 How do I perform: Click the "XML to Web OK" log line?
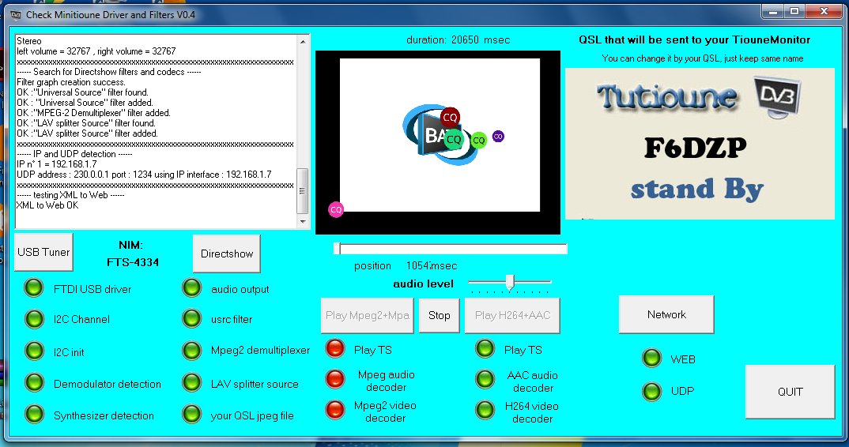pos(47,205)
